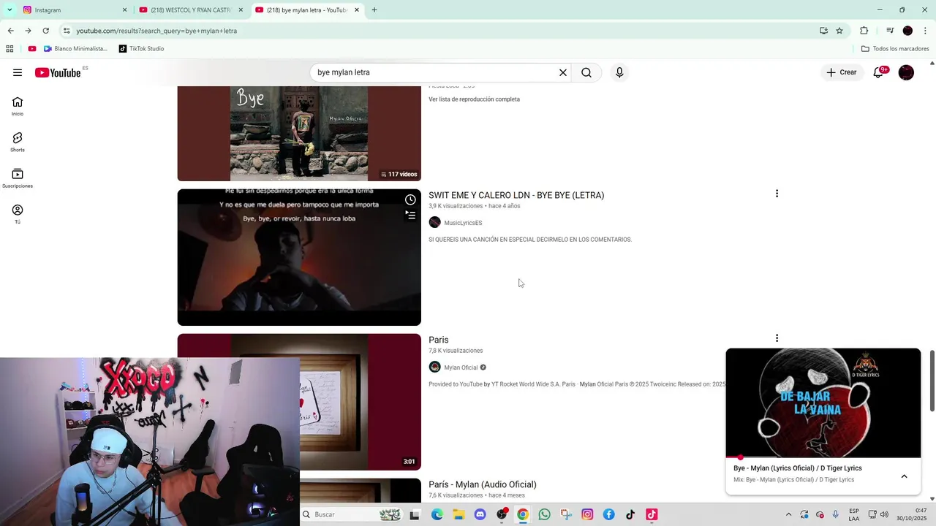
Task: Open MusicLyricsES channel avatar
Action: (x=434, y=223)
